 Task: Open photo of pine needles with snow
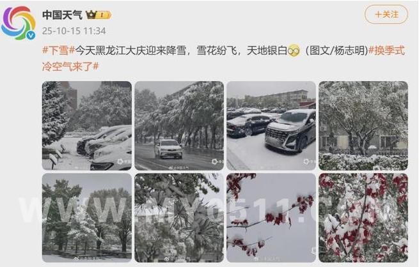point(179,218)
